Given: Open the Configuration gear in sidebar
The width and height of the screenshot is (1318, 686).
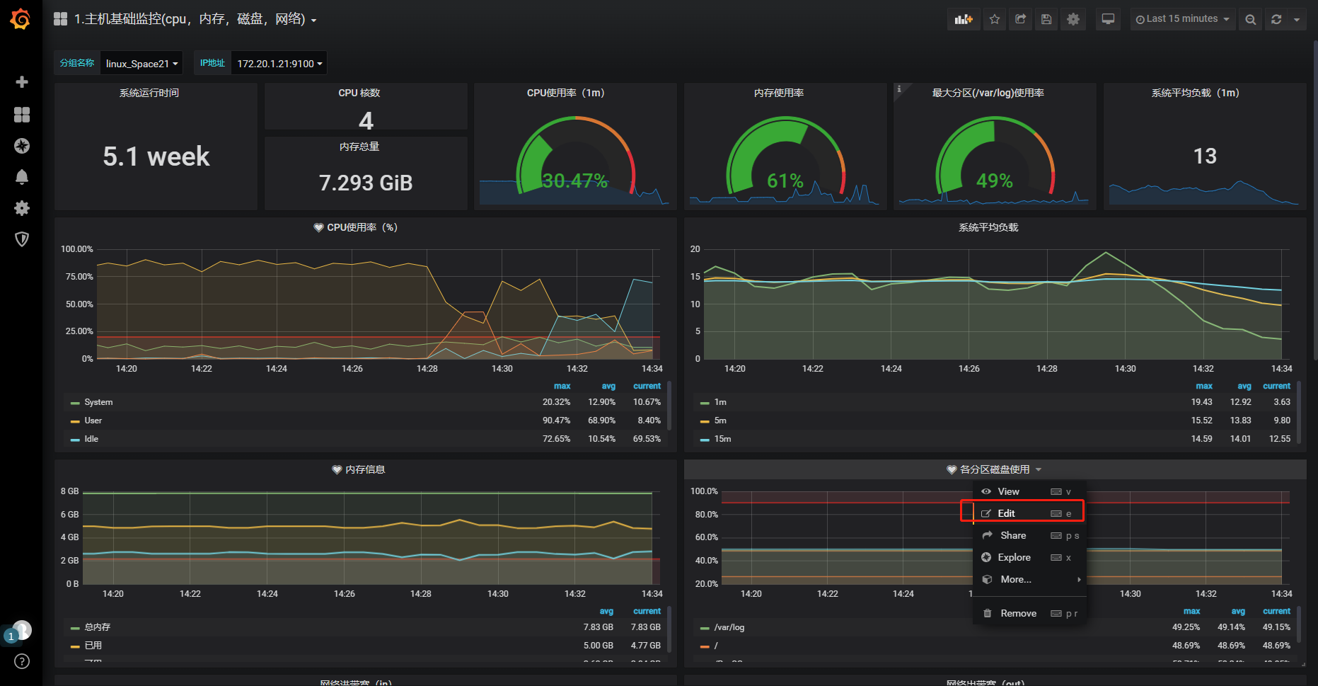Looking at the screenshot, I should (x=22, y=208).
